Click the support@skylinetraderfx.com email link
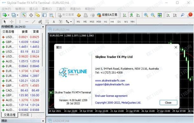 tap(112, 84)
